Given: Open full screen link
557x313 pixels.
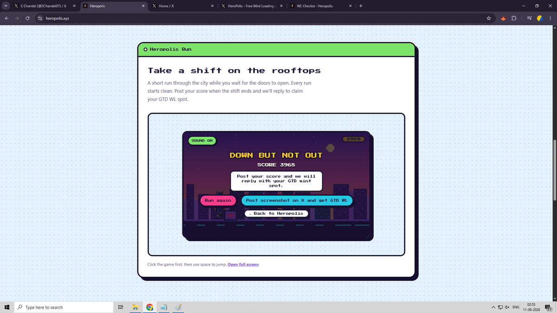Looking at the screenshot, I should pos(243,264).
